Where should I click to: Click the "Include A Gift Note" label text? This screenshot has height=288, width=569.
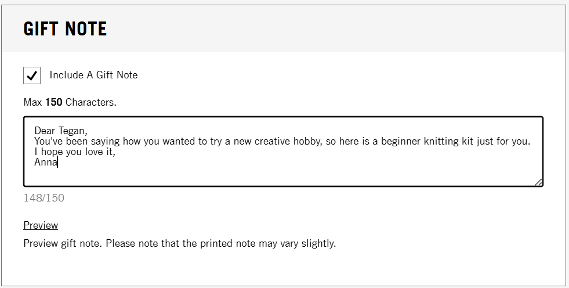(x=93, y=75)
